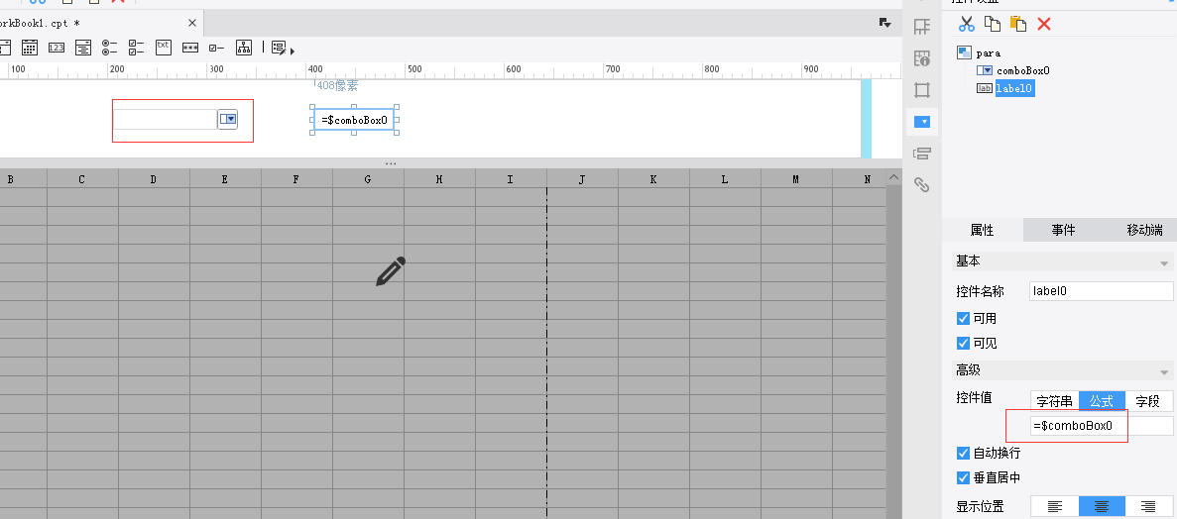Select column D header
The image size is (1177, 519).
[x=154, y=178]
